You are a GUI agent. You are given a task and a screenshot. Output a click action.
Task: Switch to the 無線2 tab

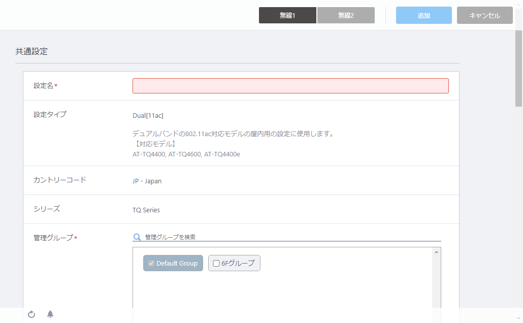coord(346,15)
